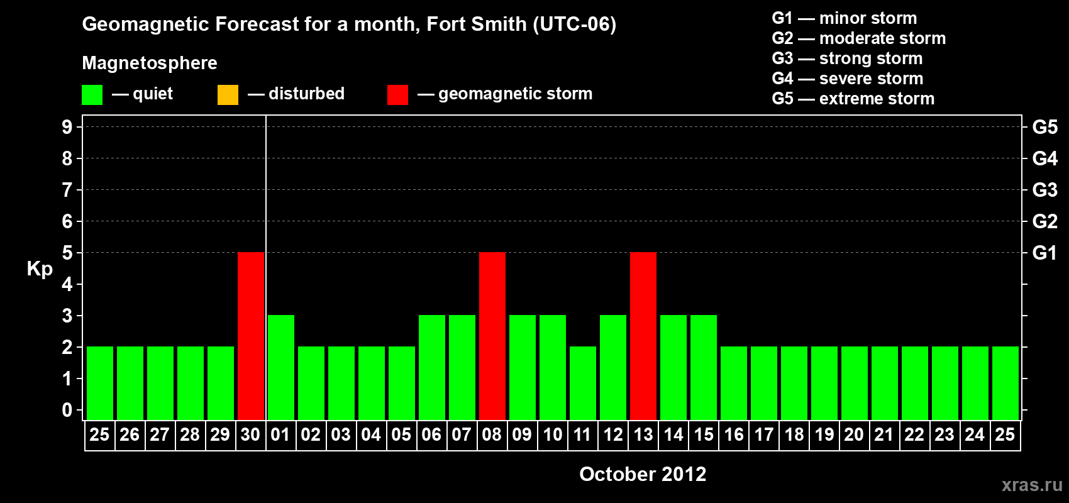Click the 'G5 — extreme storm' legend line
The height and width of the screenshot is (503, 1069).
point(853,99)
